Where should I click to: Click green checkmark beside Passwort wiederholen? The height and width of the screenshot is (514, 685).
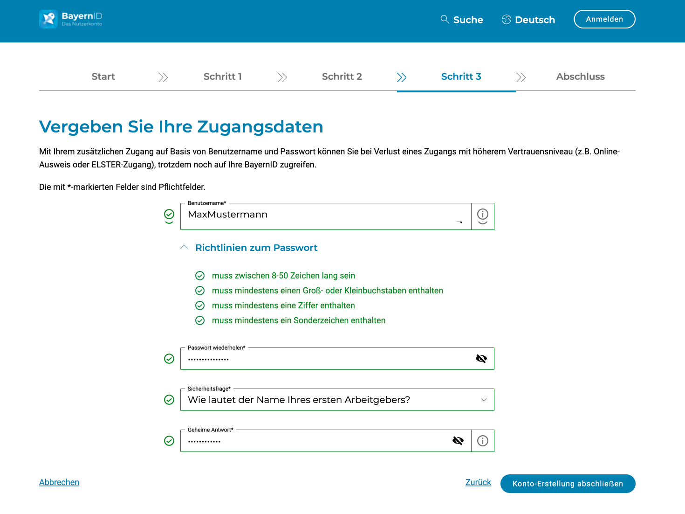pos(169,359)
